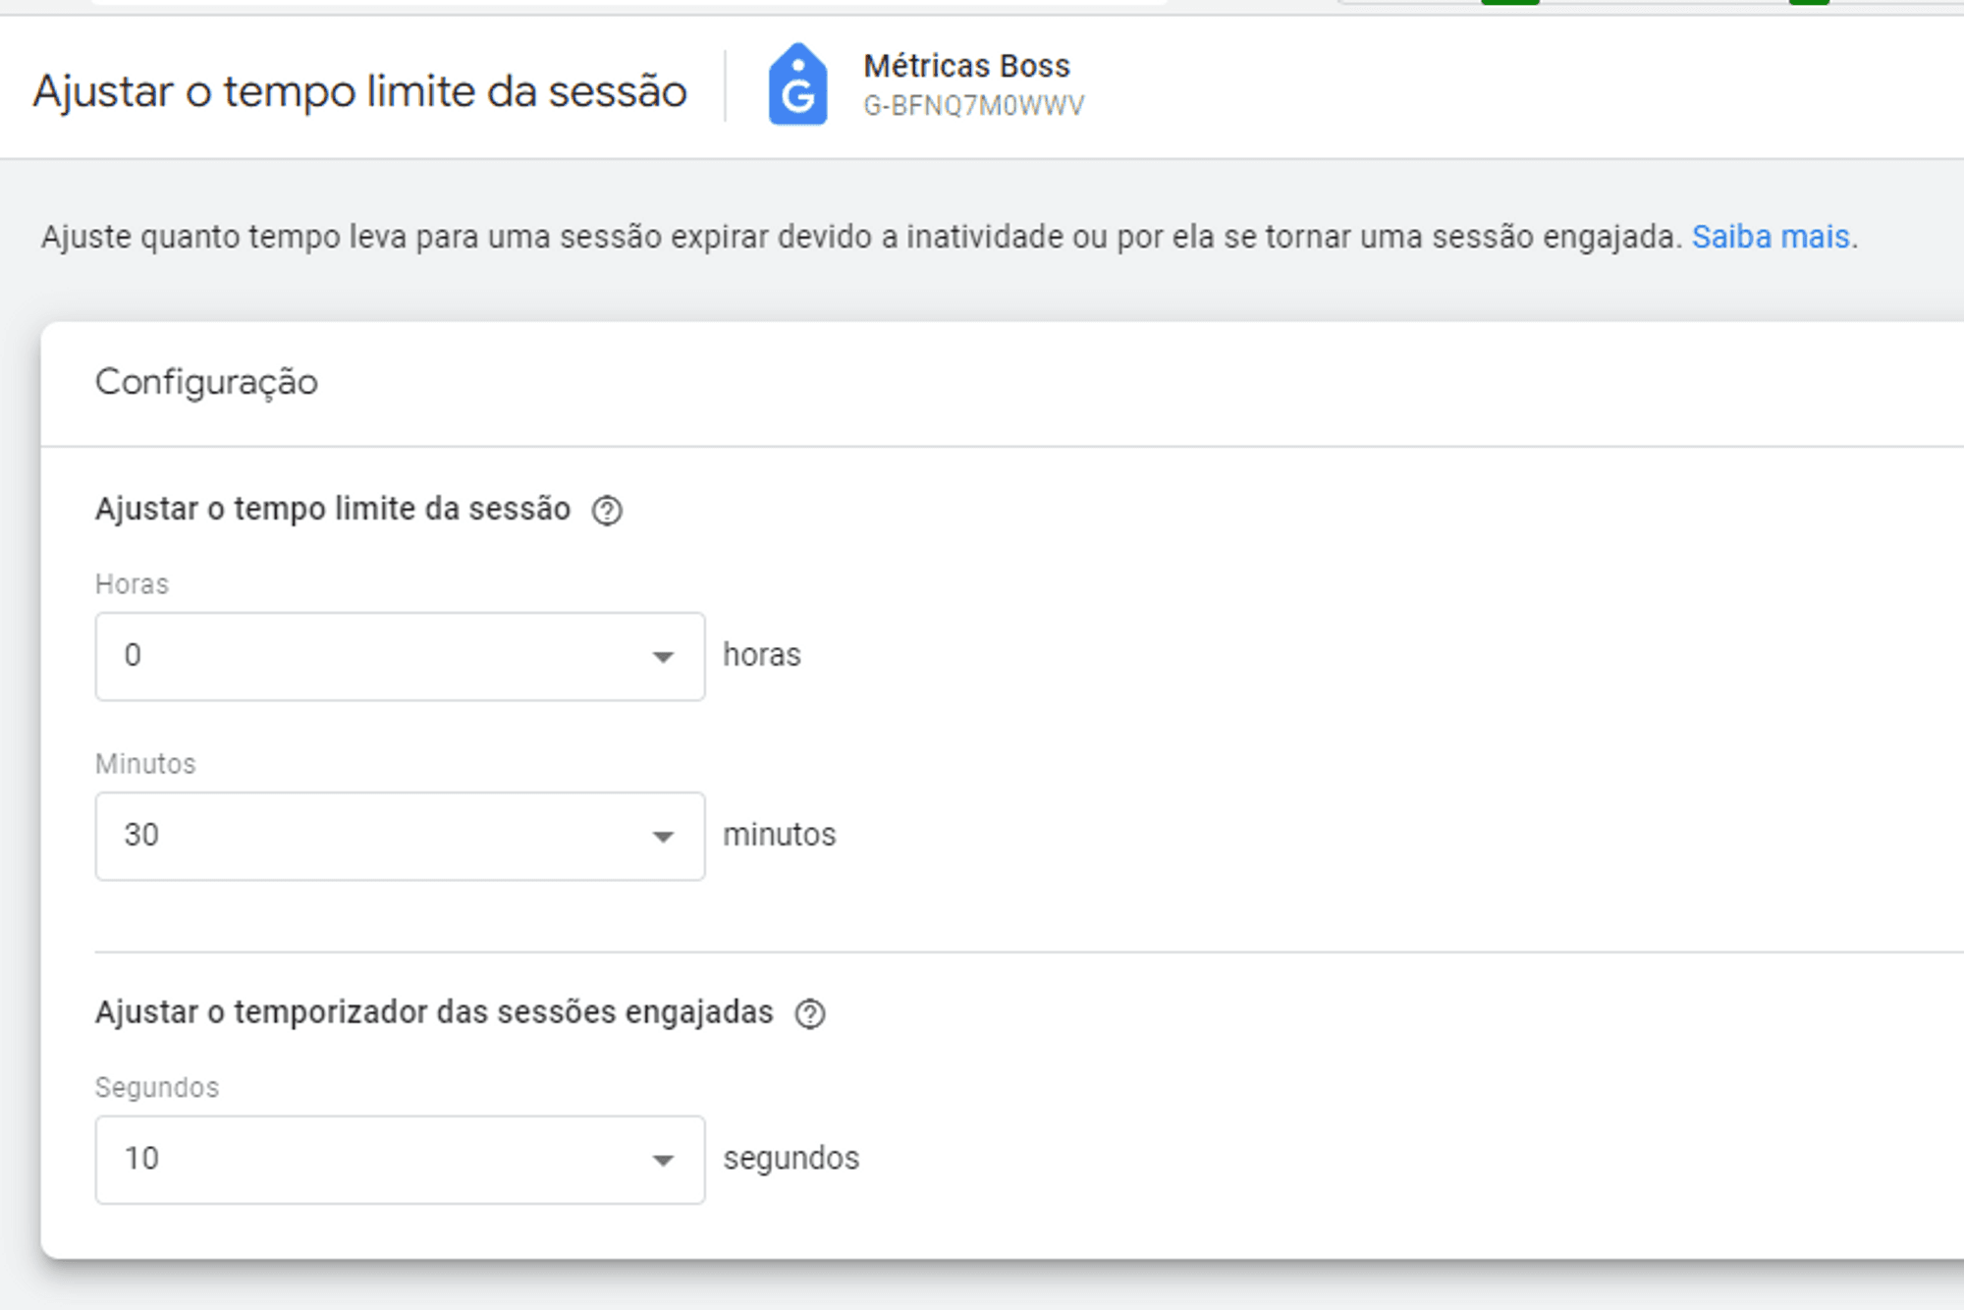This screenshot has width=1964, height=1310.
Task: Click the blue Google tag icon
Action: 797,85
